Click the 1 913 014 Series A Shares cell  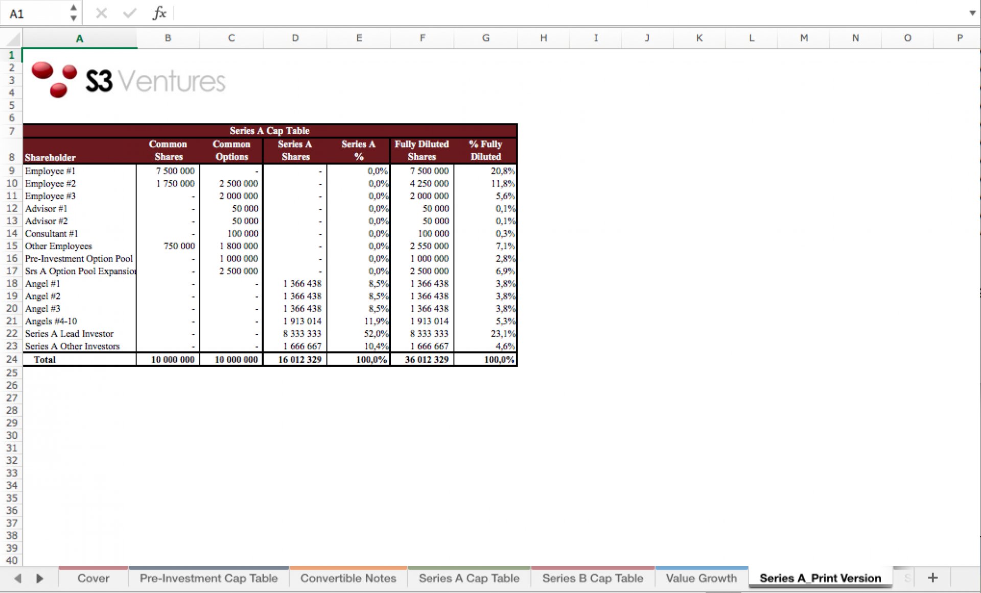point(295,321)
